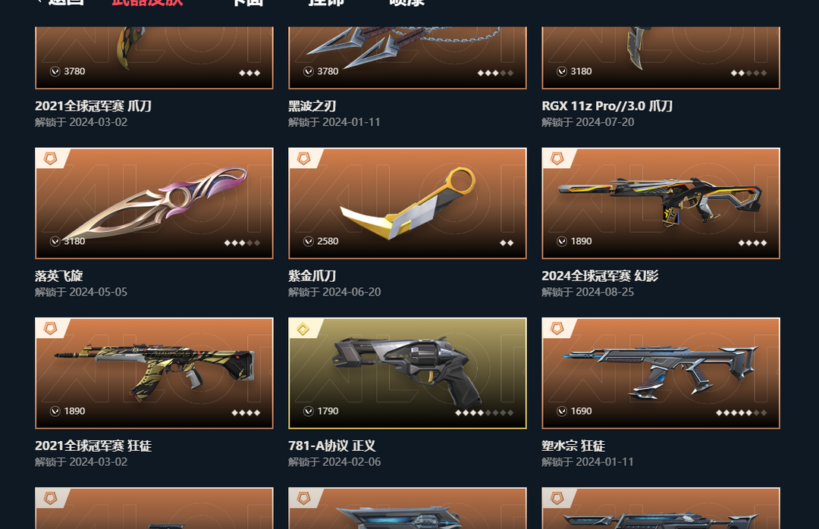Click tier badge icon on 落英飞旋 card
This screenshot has height=529, width=819.
click(51, 158)
